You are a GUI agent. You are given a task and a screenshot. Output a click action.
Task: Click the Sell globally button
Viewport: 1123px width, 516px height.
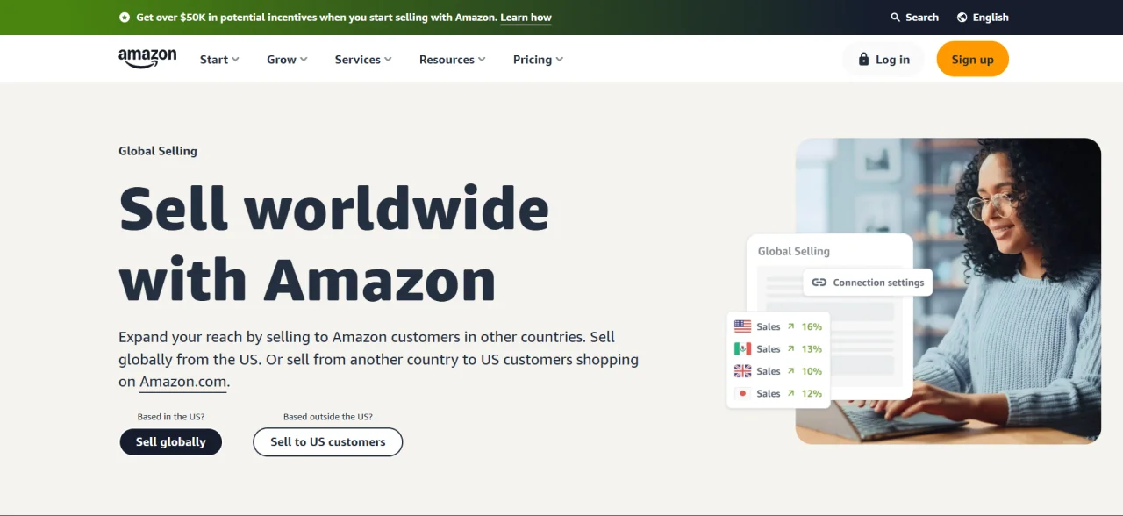[171, 442]
